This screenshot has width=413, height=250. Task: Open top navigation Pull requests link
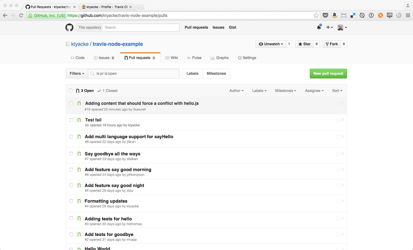pyautogui.click(x=196, y=27)
